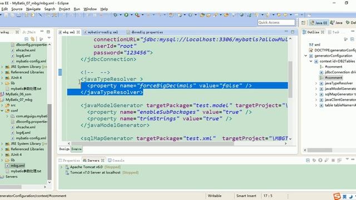Switch to the Design editor view tab
The image size is (356, 200).
point(65,149)
